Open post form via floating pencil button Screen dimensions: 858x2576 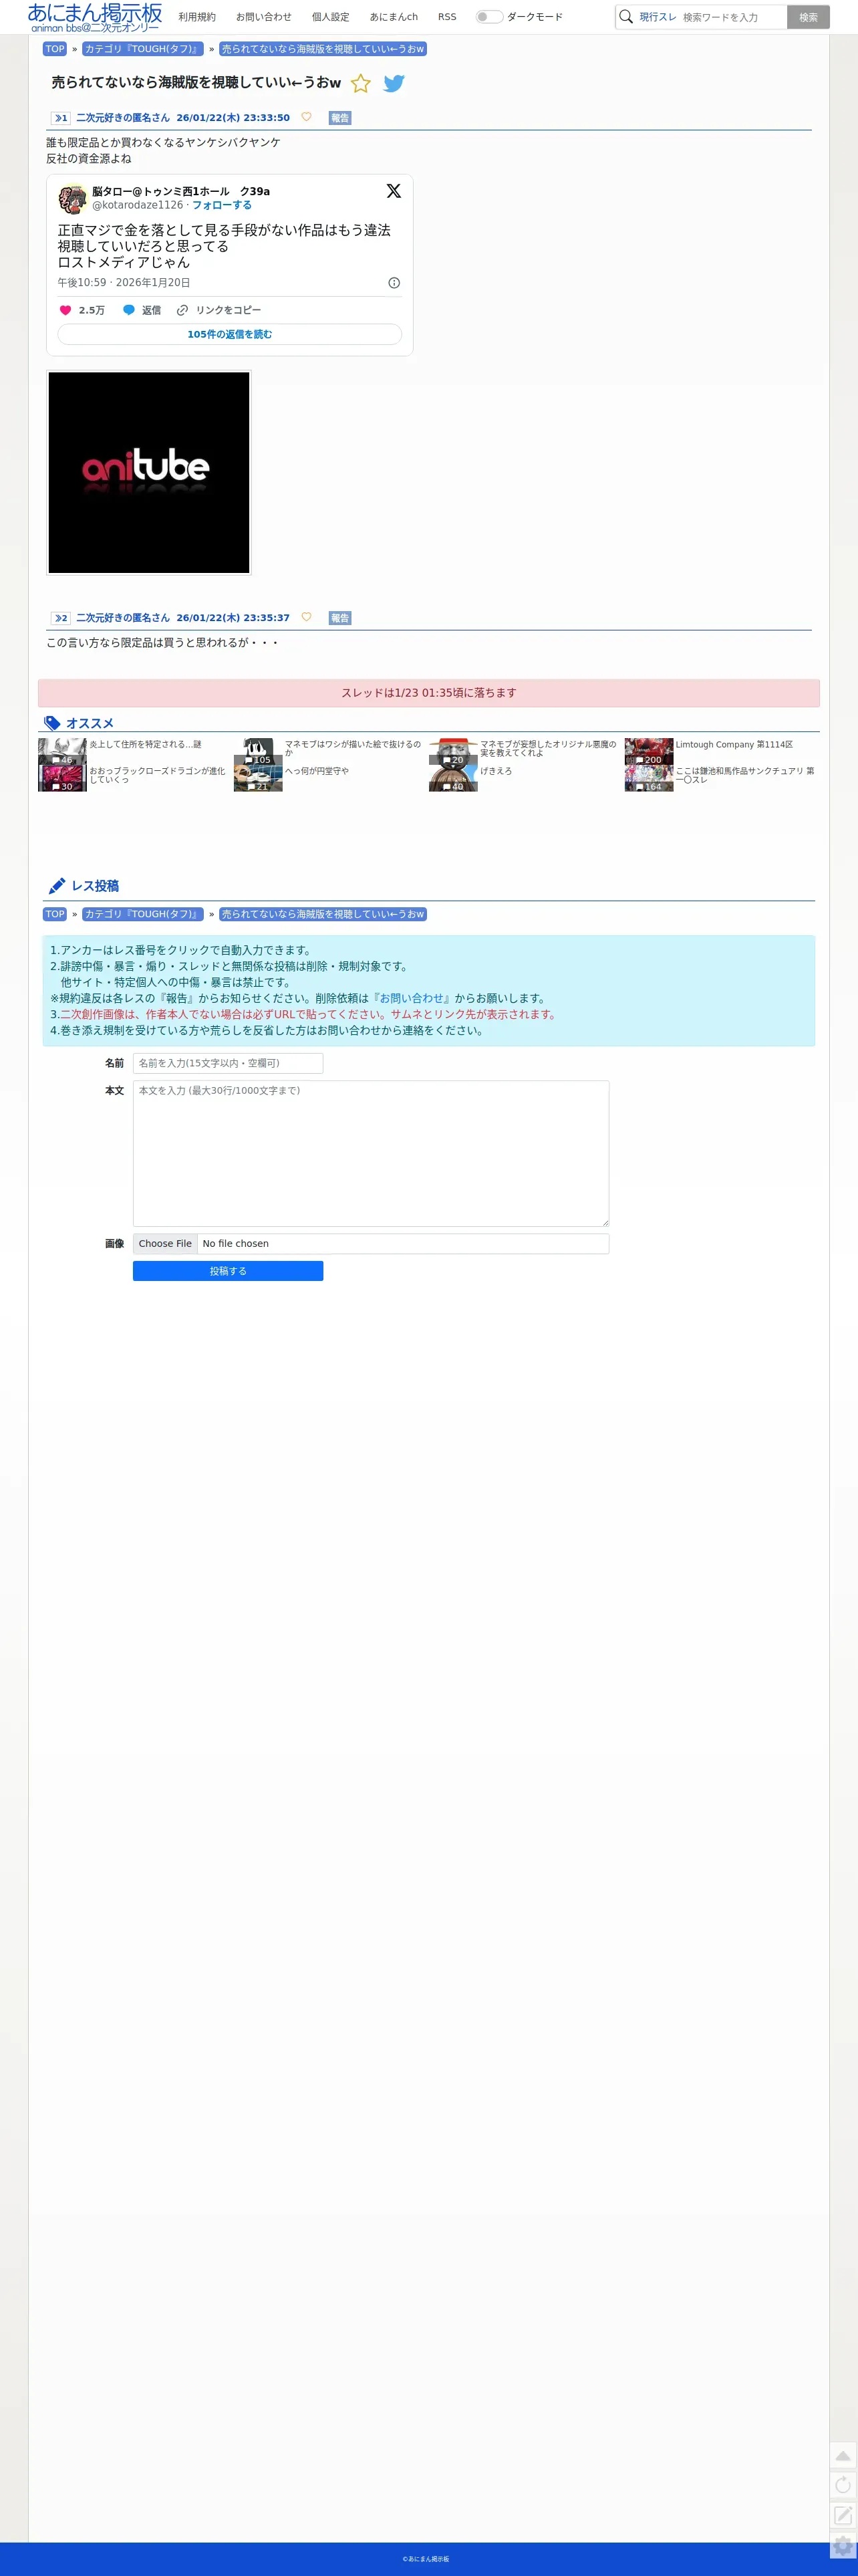(843, 2515)
